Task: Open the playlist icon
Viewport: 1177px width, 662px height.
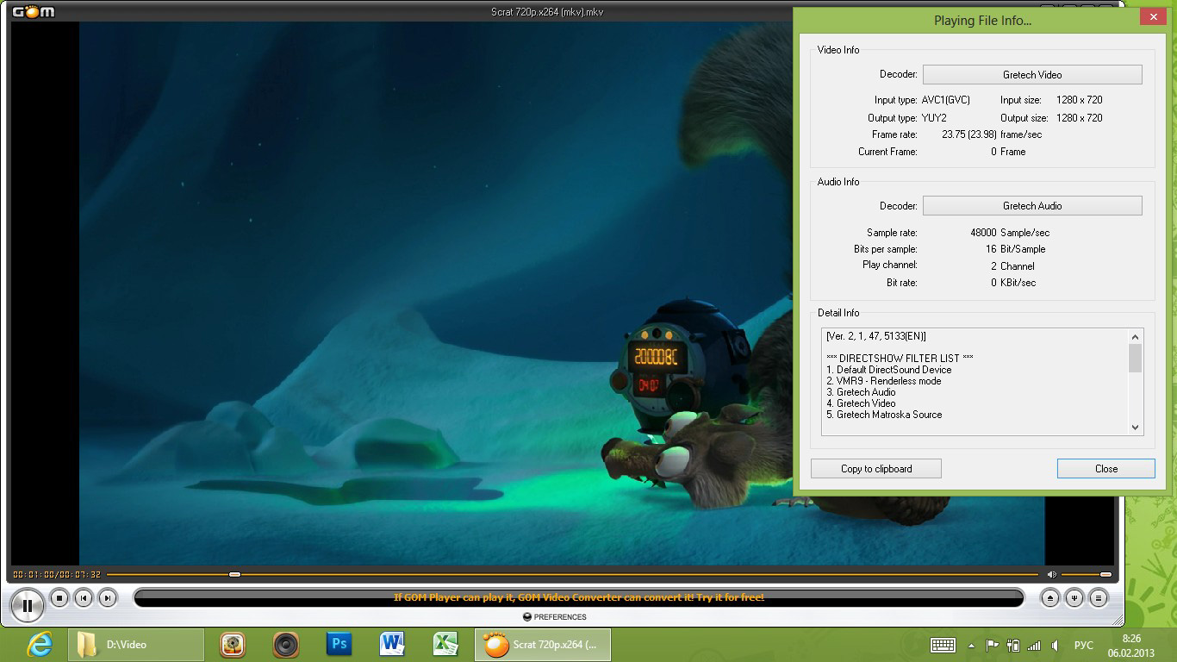Action: 1098,597
